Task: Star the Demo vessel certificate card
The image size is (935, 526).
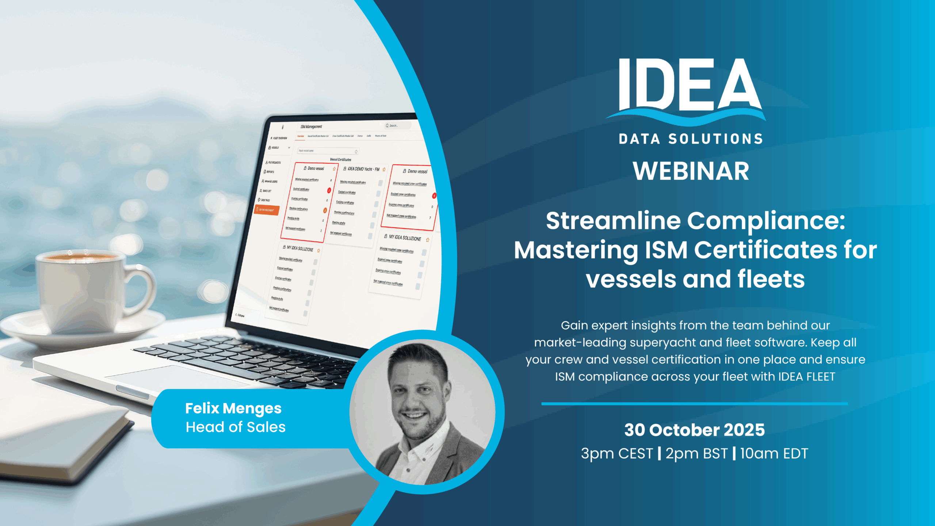Action: click(334, 169)
